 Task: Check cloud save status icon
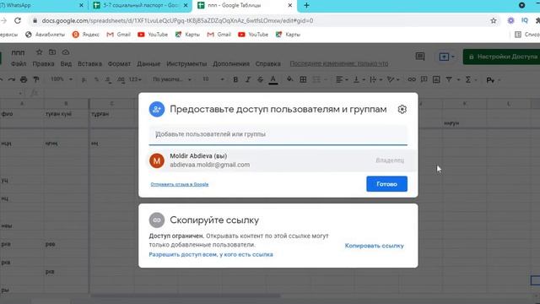(66, 52)
